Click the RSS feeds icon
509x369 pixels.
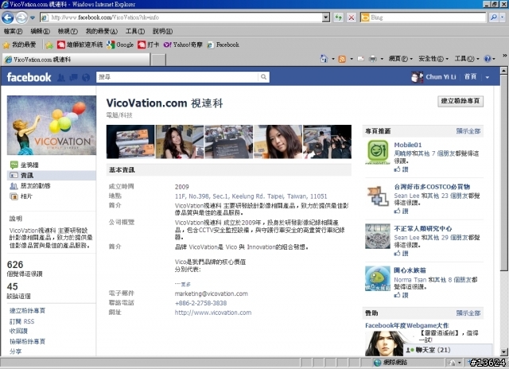coord(342,59)
